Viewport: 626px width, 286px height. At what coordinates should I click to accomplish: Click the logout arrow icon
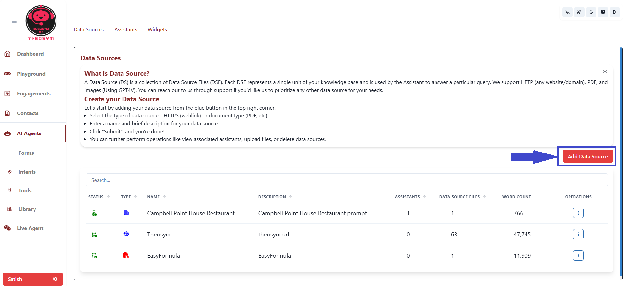[615, 12]
